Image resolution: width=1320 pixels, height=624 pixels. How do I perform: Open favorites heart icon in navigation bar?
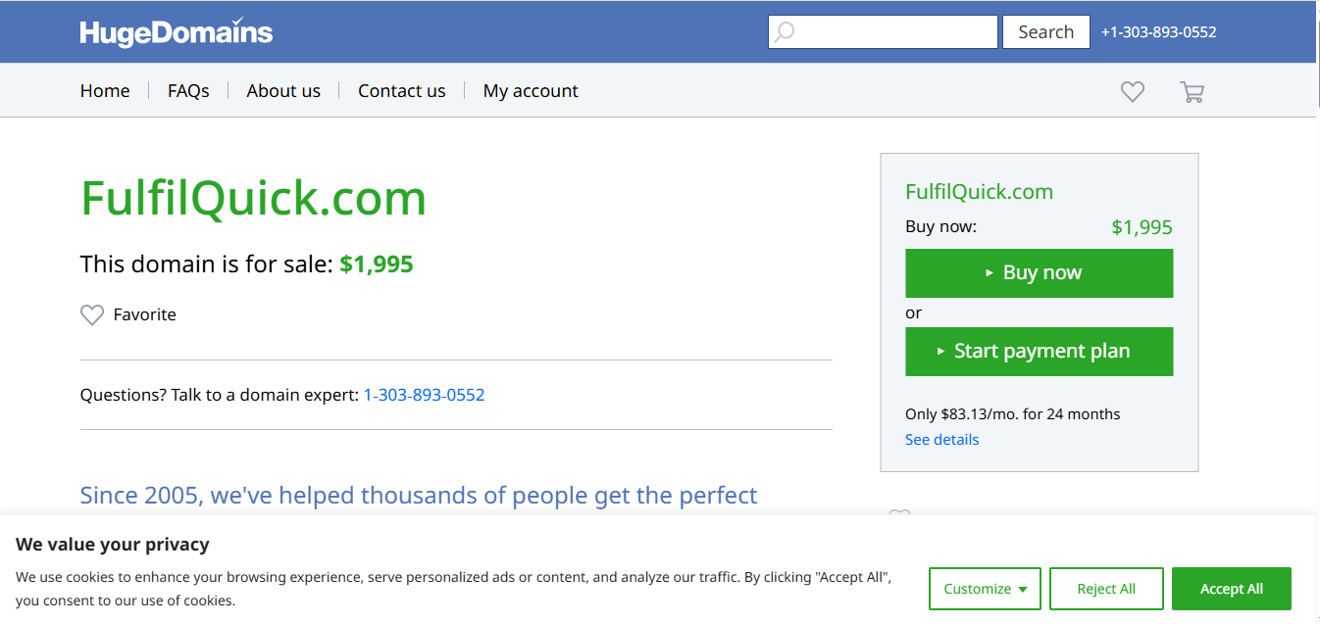[x=1133, y=92]
